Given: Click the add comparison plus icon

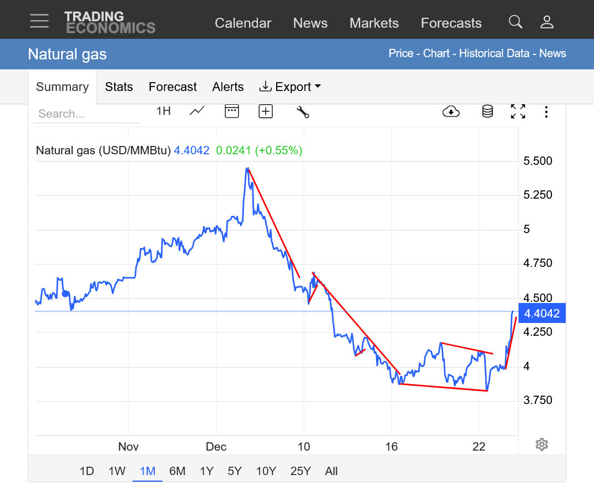Looking at the screenshot, I should 266,112.
